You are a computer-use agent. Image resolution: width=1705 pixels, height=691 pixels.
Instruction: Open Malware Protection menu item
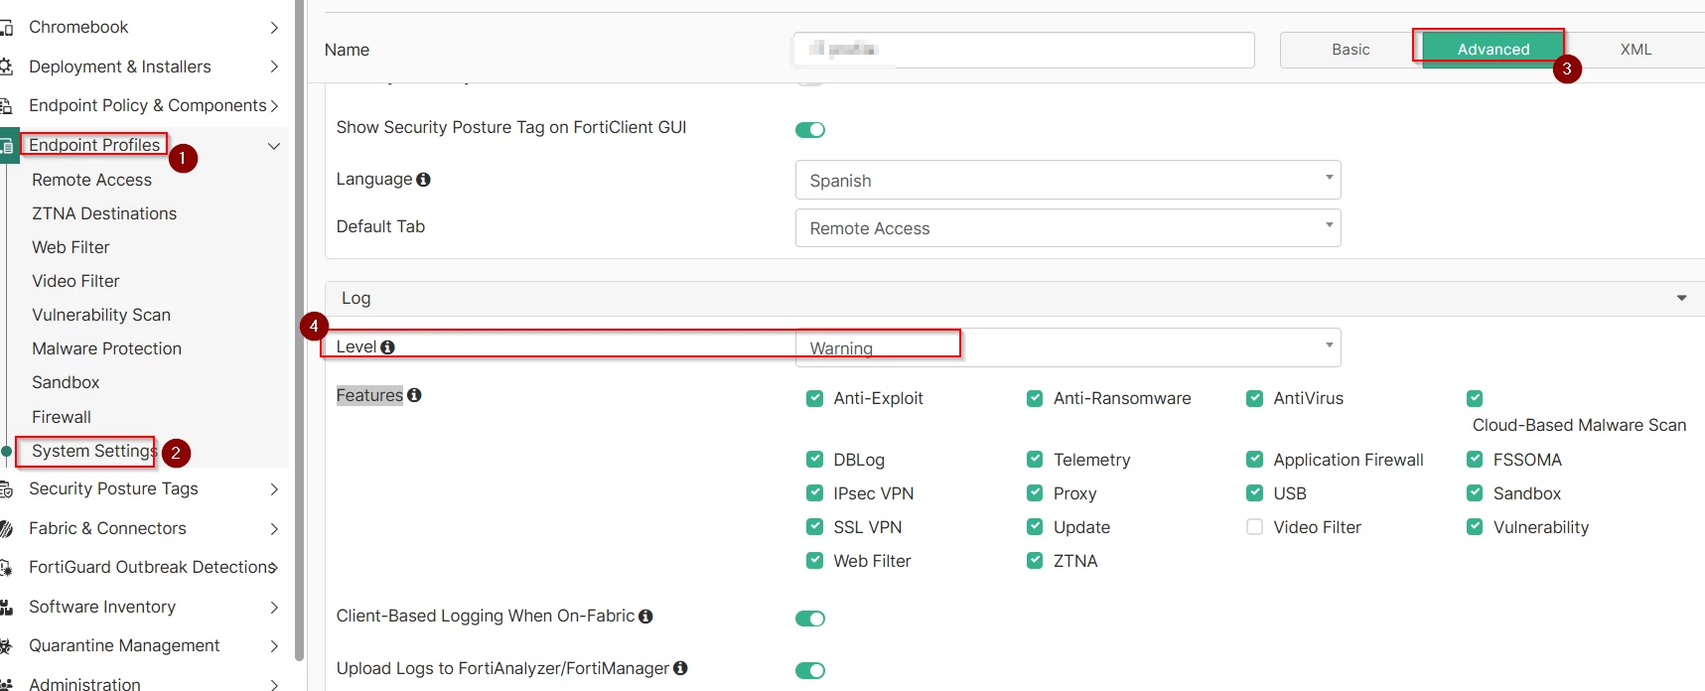coord(106,348)
